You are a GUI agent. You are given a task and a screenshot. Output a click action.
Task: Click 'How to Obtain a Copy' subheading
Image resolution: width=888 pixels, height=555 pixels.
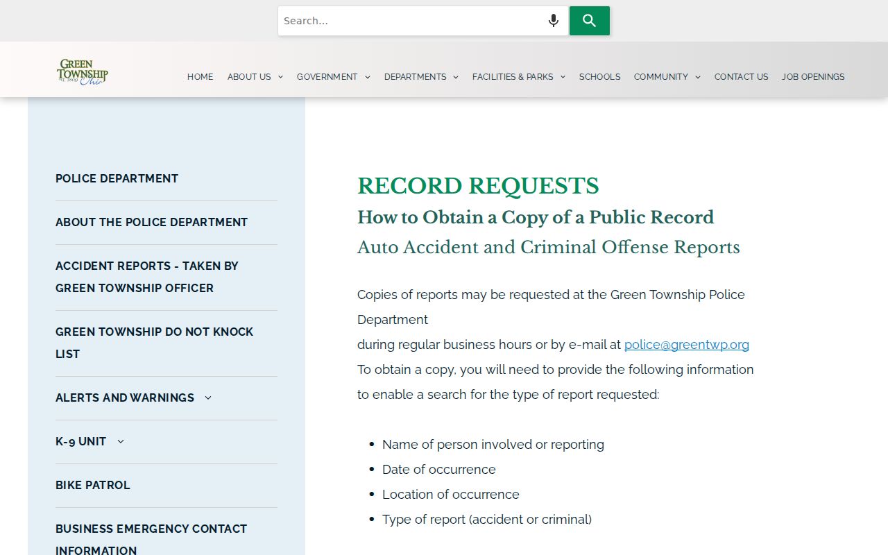point(536,217)
